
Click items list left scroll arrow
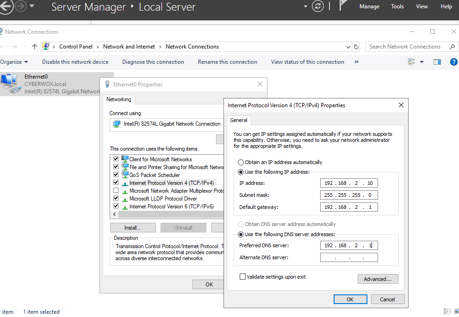114,214
